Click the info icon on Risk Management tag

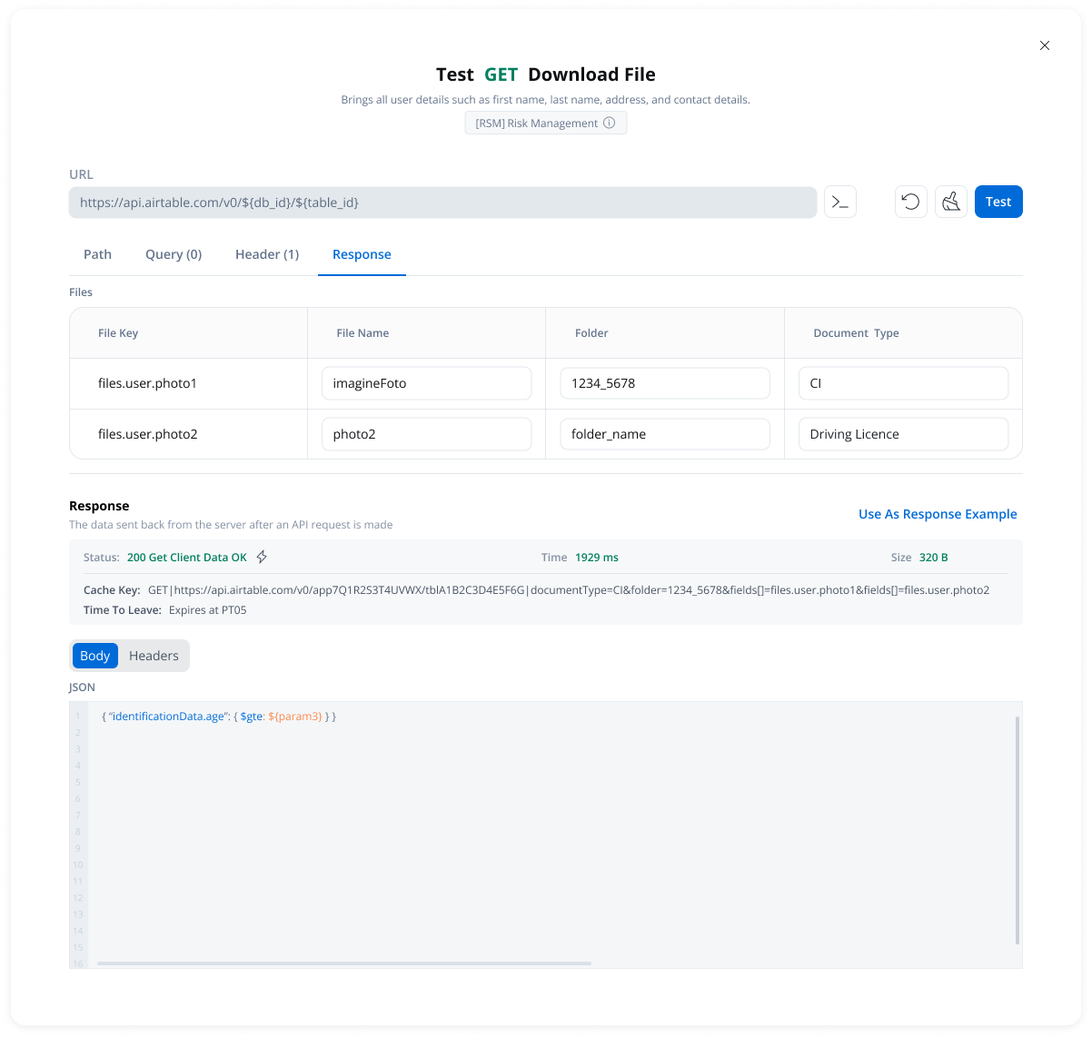click(610, 124)
